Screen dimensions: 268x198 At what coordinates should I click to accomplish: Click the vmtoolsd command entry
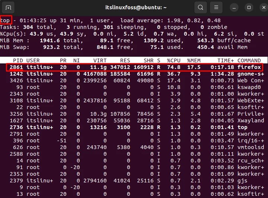coord(251,147)
